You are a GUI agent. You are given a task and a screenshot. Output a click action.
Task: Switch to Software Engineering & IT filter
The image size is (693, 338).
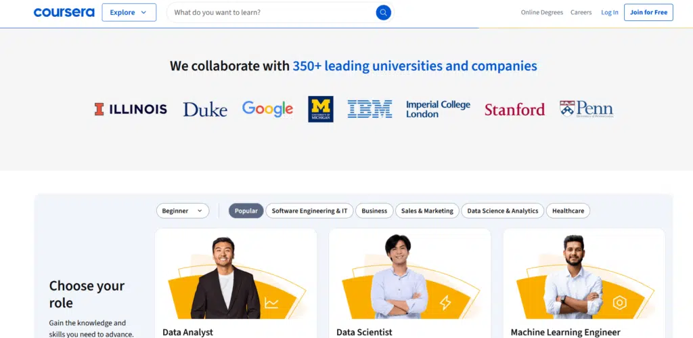pos(309,211)
